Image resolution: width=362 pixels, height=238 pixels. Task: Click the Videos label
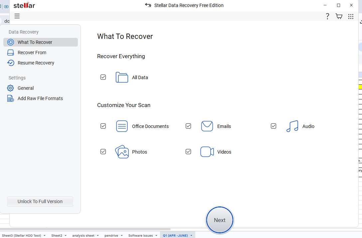pos(224,152)
